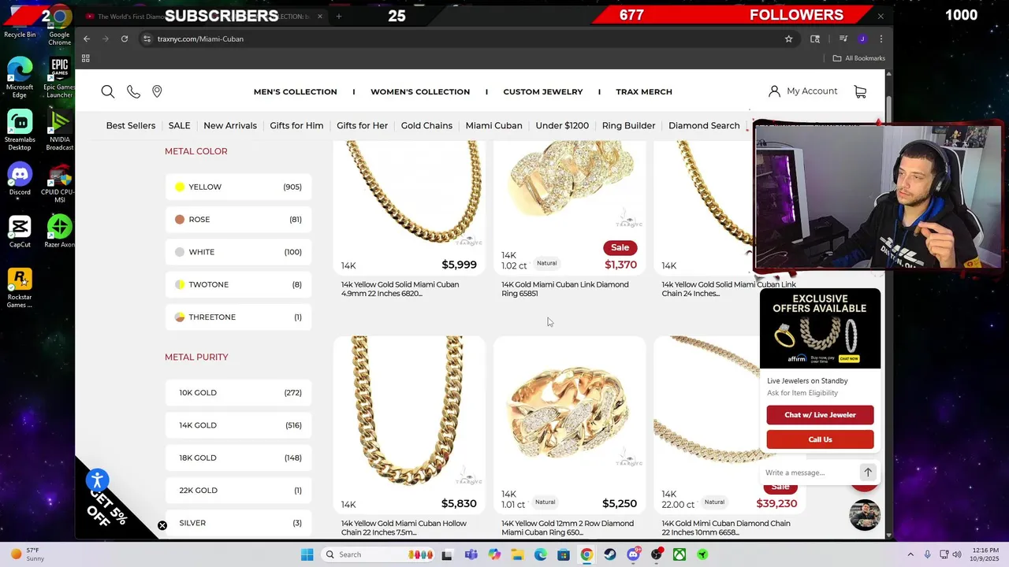Screen dimensions: 1009x567
Task: Open Steam from the taskbar
Action: pyautogui.click(x=610, y=554)
